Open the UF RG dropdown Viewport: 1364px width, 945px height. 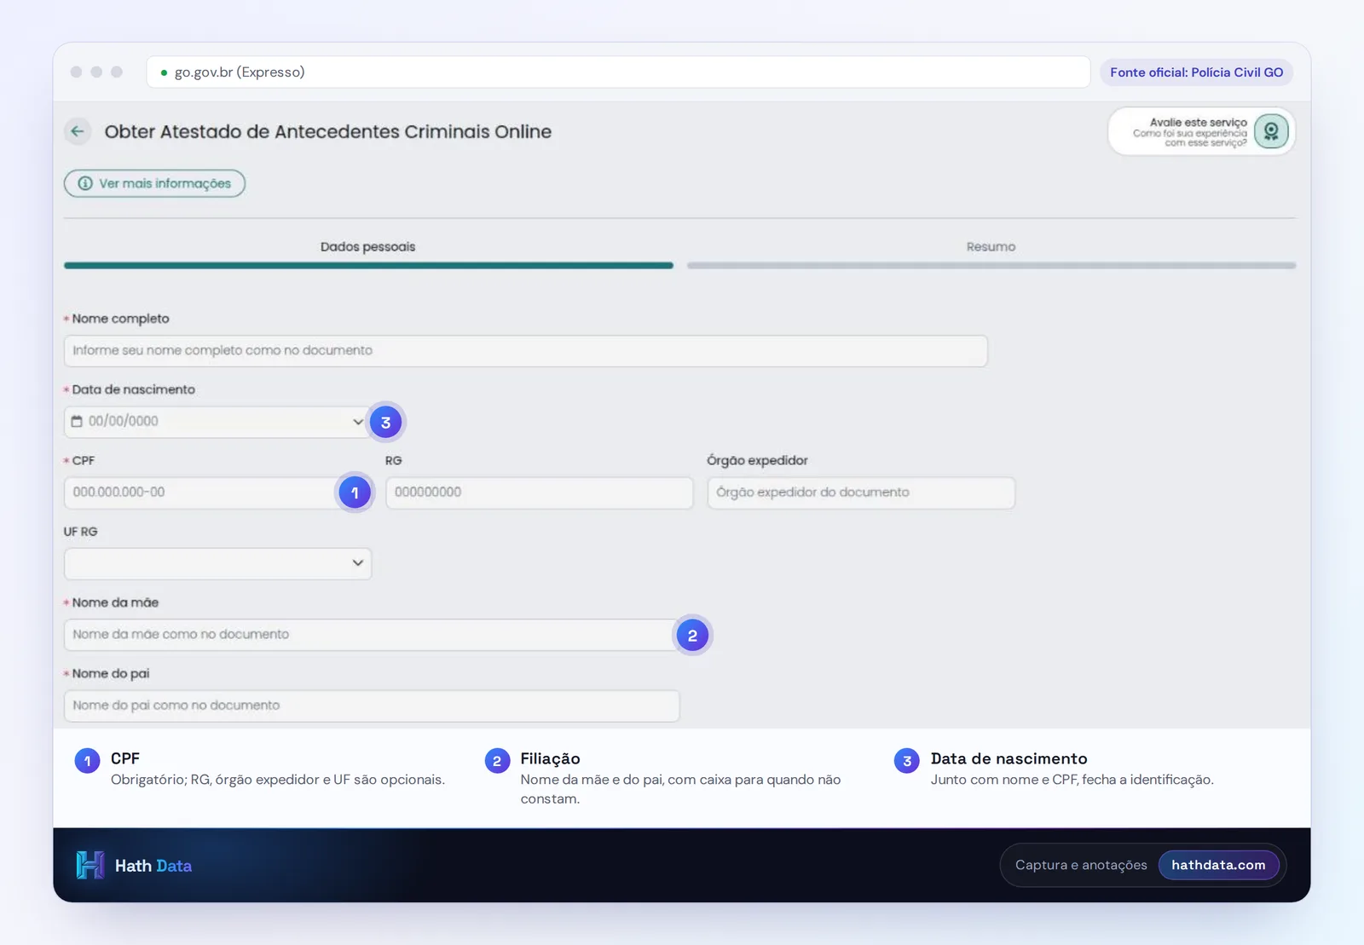217,563
